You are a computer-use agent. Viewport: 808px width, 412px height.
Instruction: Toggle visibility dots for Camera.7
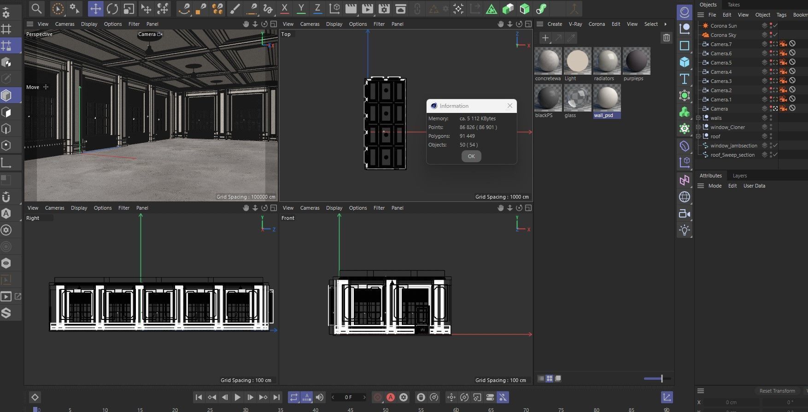pos(771,44)
